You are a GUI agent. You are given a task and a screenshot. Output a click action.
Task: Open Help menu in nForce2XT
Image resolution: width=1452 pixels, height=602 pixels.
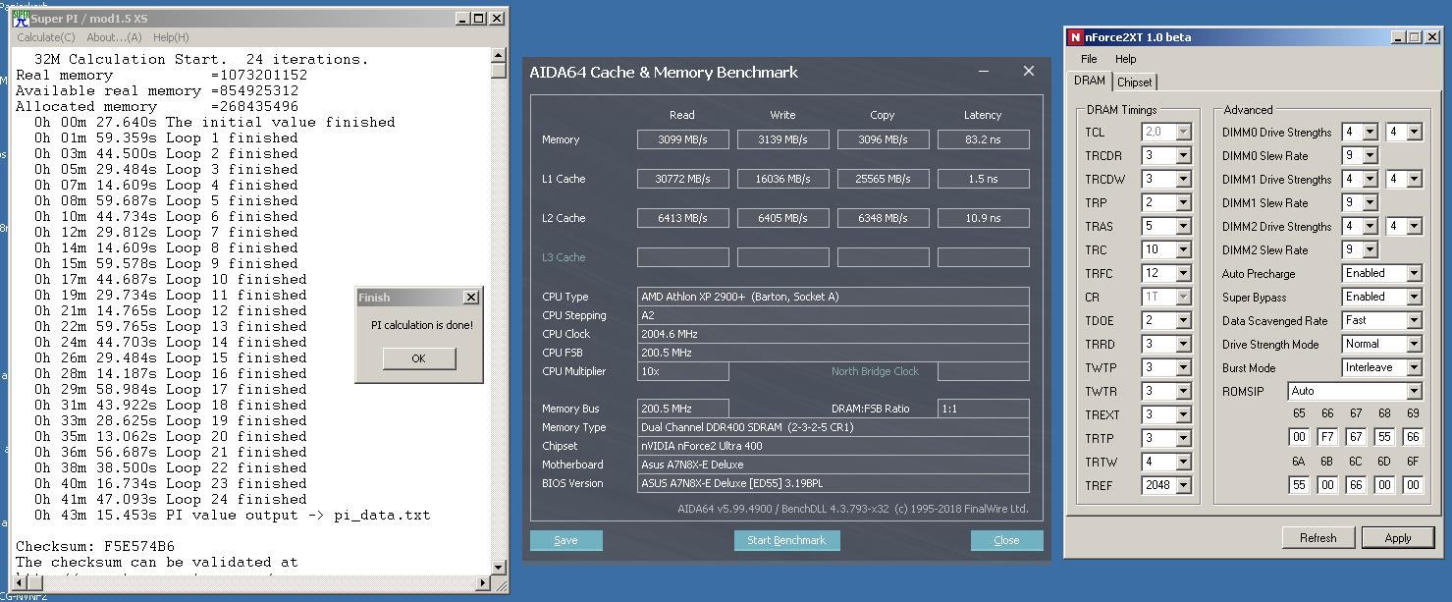(1126, 59)
